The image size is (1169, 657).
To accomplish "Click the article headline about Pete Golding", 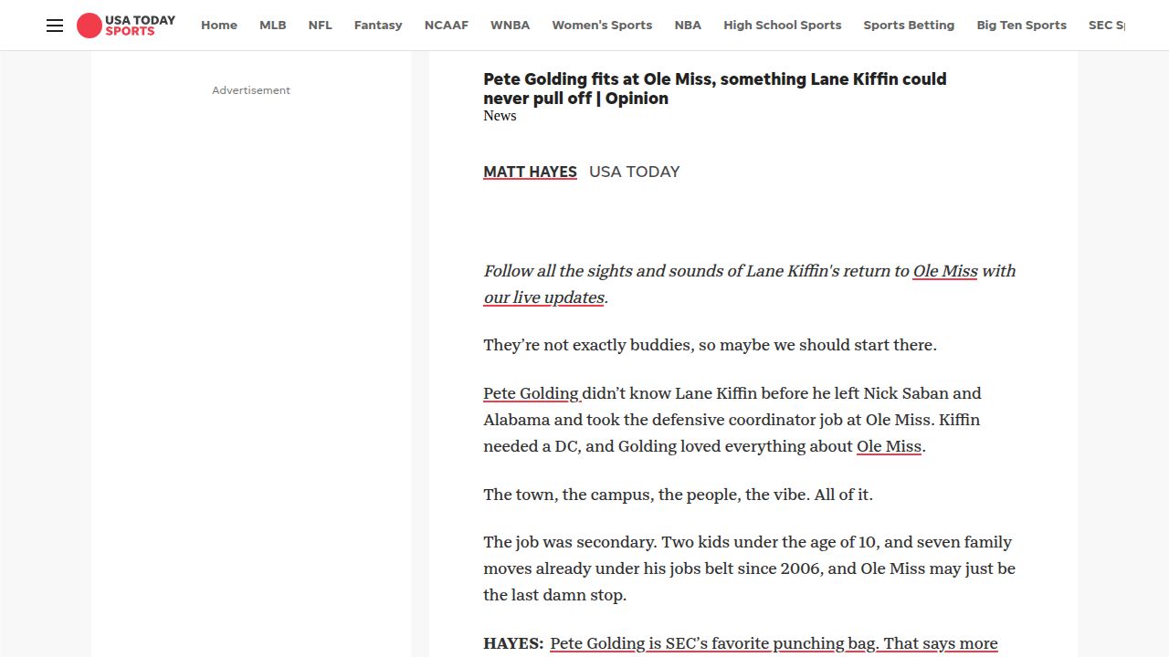I will [x=715, y=89].
